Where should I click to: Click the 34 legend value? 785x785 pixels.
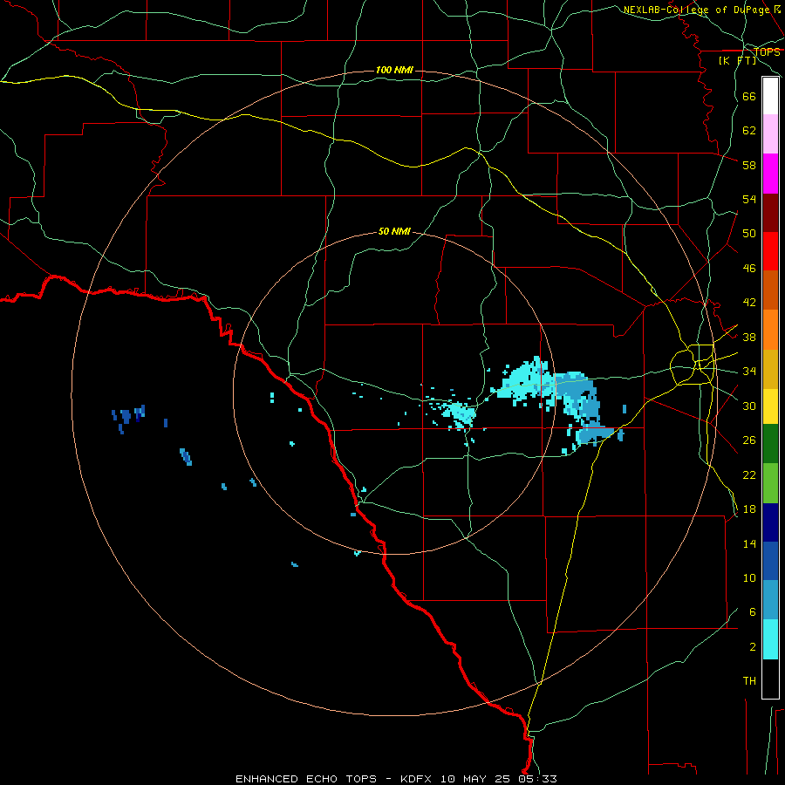(x=749, y=372)
